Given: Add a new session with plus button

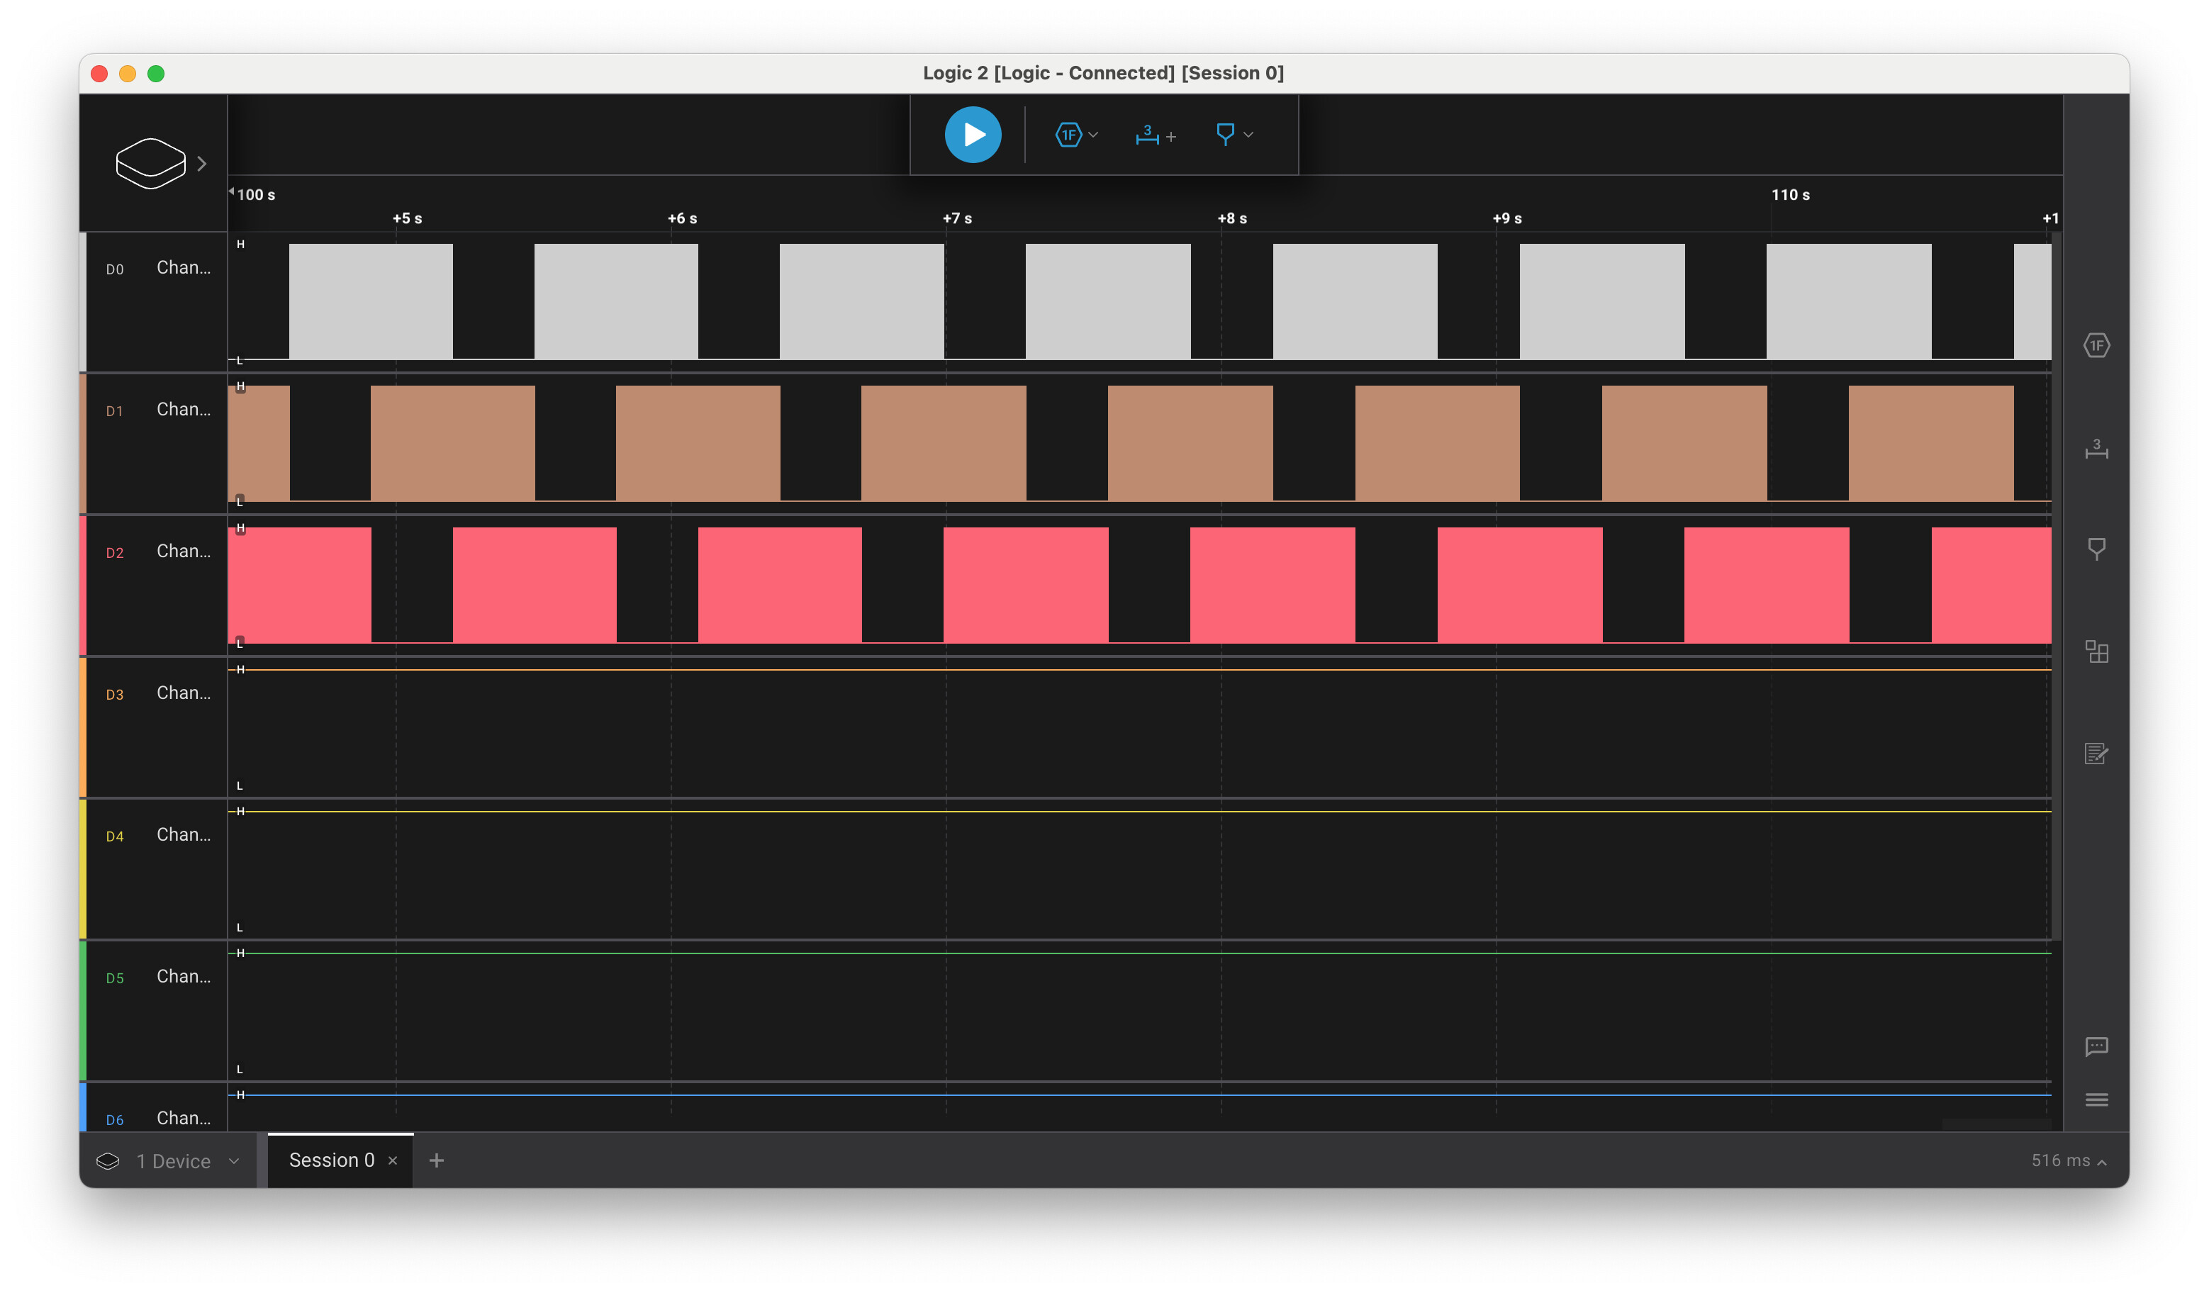Looking at the screenshot, I should pyautogui.click(x=437, y=1160).
